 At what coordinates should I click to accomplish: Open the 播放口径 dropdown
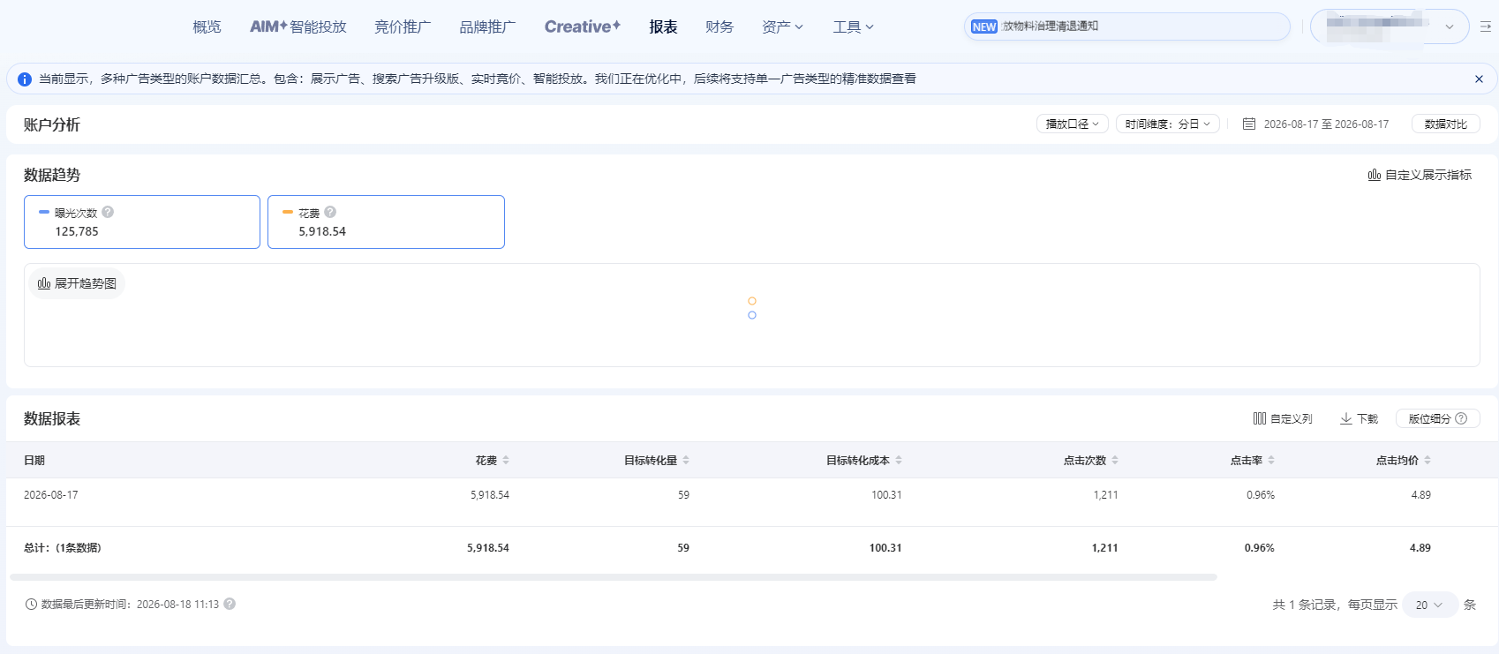pos(1073,124)
